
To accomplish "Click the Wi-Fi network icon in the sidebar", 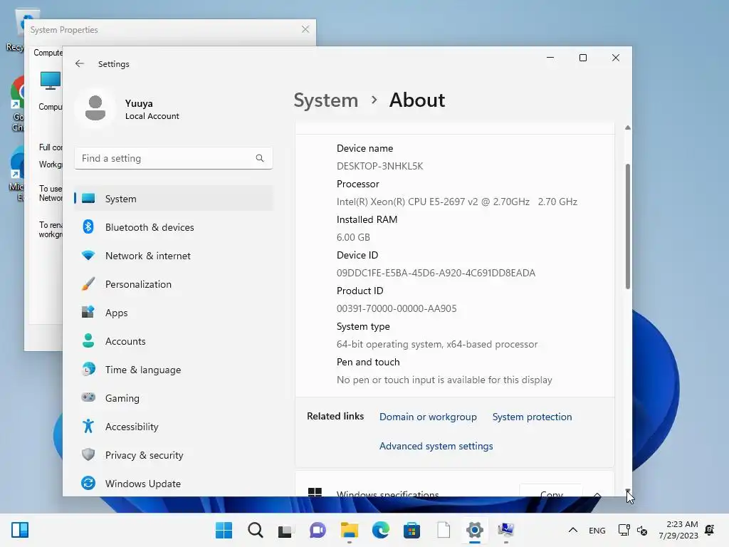I will coord(88,256).
